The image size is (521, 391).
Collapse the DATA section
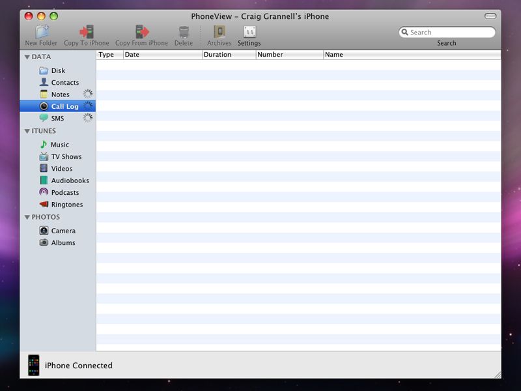26,57
